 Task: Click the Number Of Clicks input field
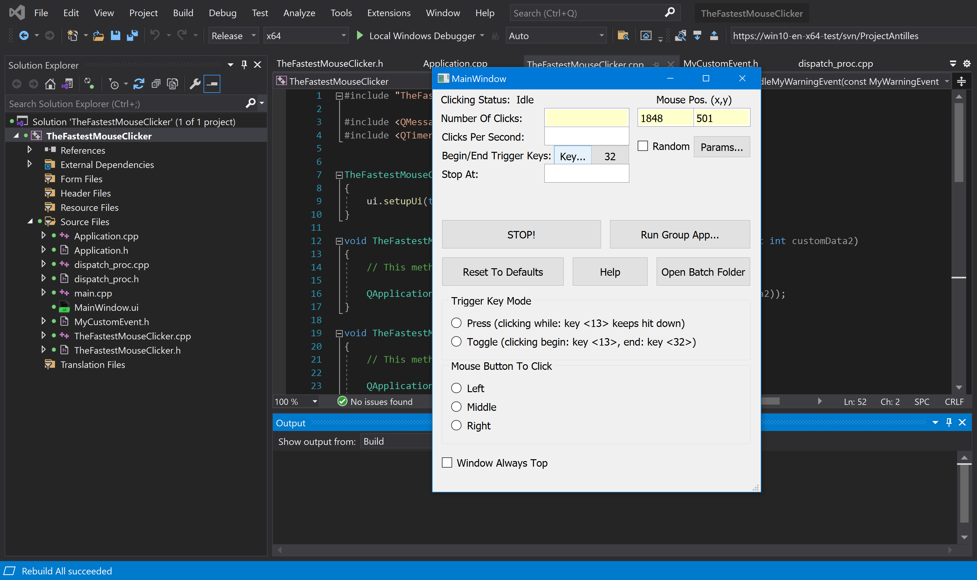point(587,117)
